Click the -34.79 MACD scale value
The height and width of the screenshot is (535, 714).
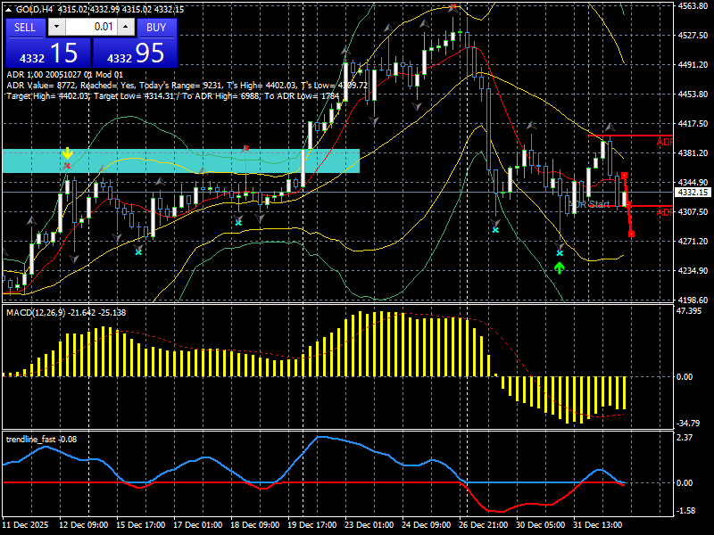pyautogui.click(x=688, y=423)
